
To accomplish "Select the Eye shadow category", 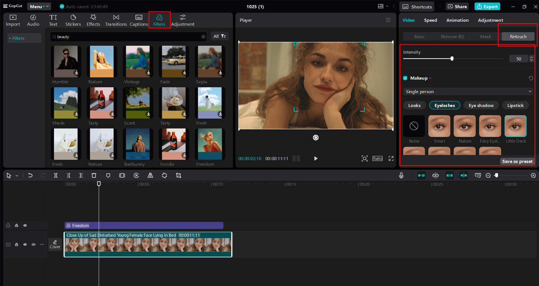I will [x=481, y=105].
